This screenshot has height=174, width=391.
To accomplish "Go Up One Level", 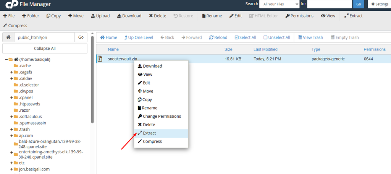I will (139, 37).
